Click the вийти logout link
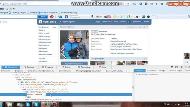Viewport: 190px width, 107px height. [146, 22]
